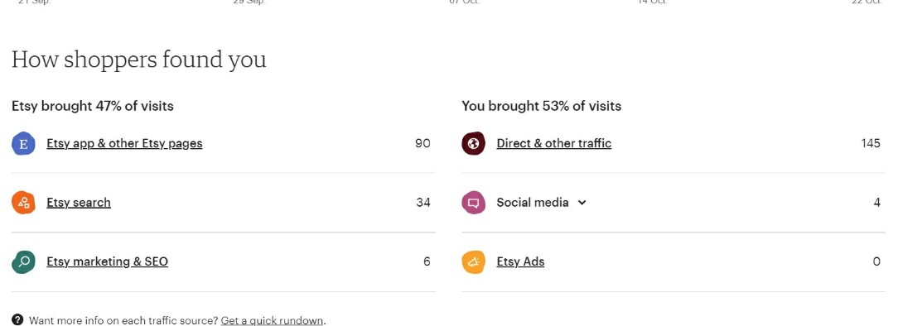
Task: Click the 145 visits count for Direct traffic
Action: (x=871, y=144)
